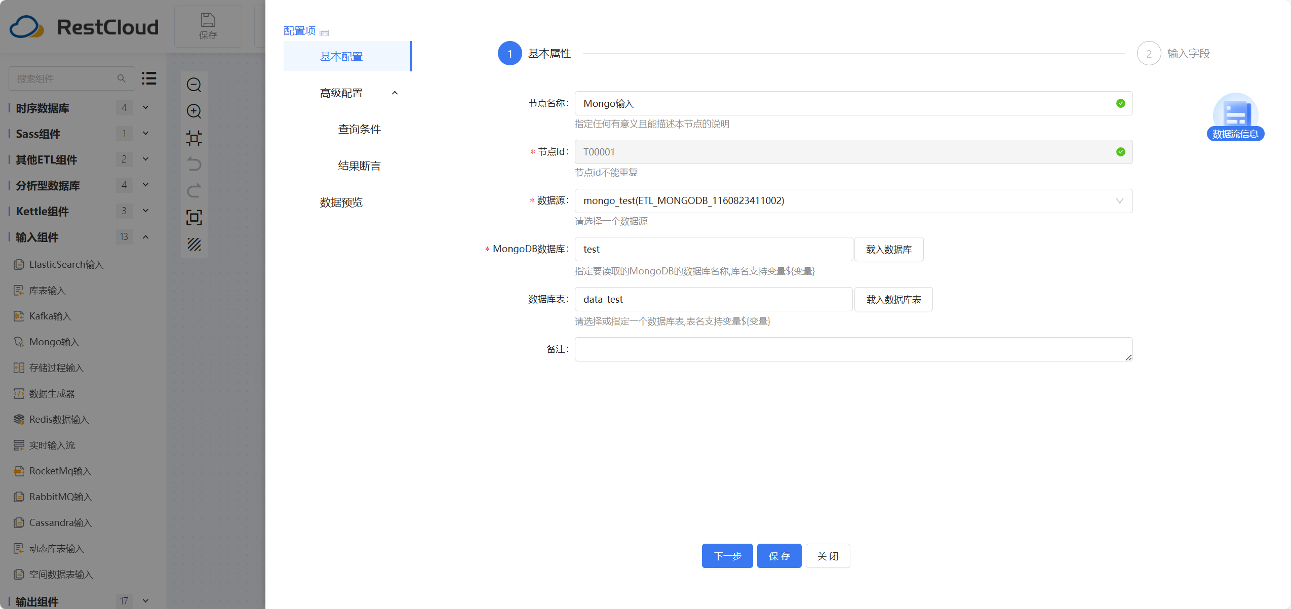This screenshot has height=609, width=1291.
Task: Collapse the 输入组件 category
Action: point(145,236)
